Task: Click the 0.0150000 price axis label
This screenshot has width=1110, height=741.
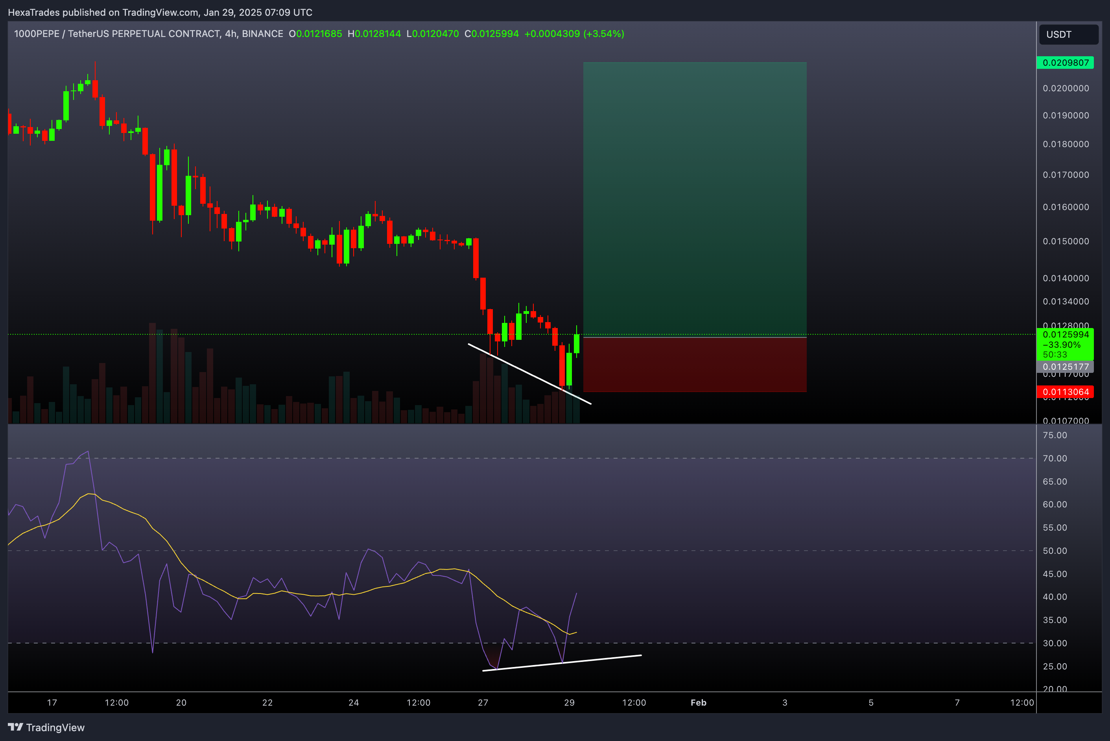Action: click(1066, 241)
